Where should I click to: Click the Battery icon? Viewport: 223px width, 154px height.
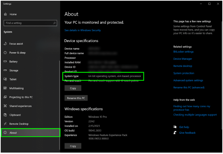coord(5,61)
